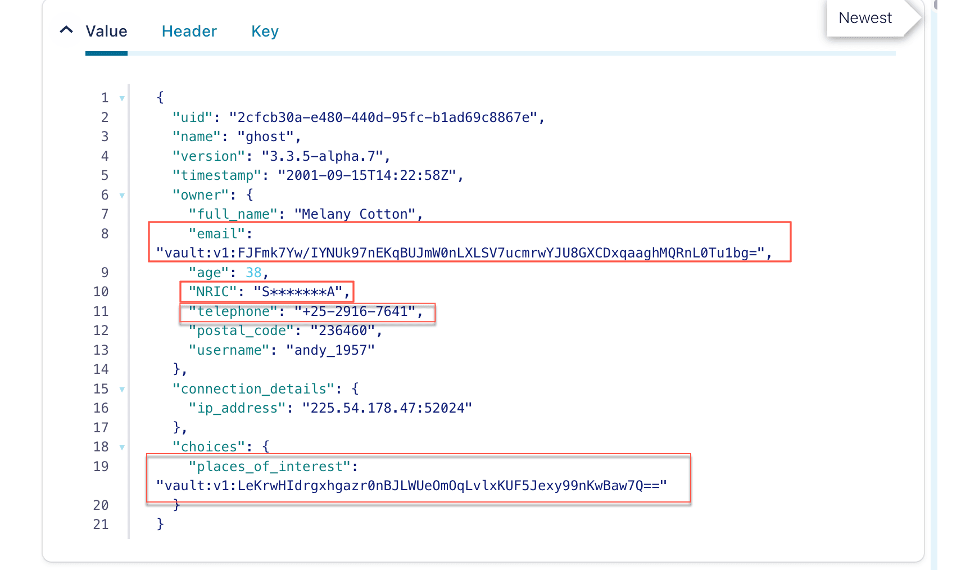961x570 pixels.
Task: Collapse the "owner" object fold arrow
Action: pyautogui.click(x=122, y=196)
